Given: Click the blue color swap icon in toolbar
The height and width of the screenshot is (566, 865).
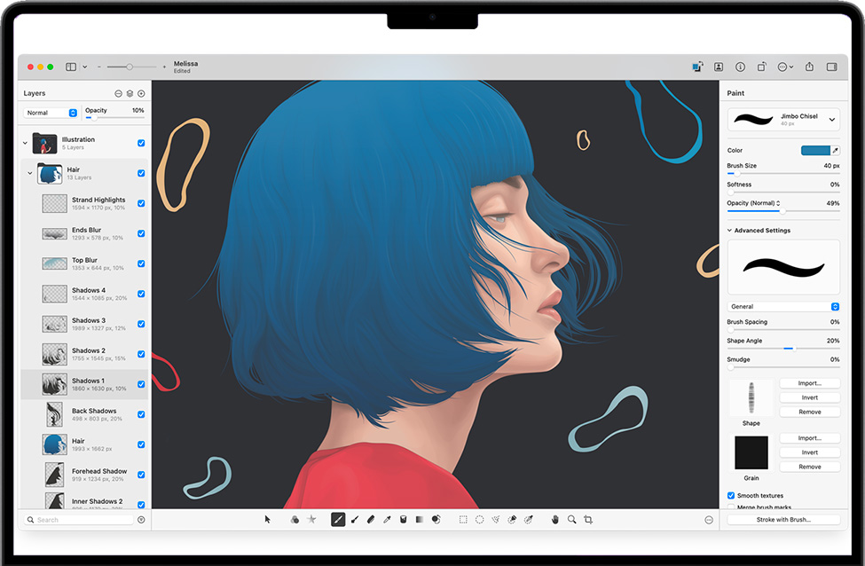Looking at the screenshot, I should 697,67.
